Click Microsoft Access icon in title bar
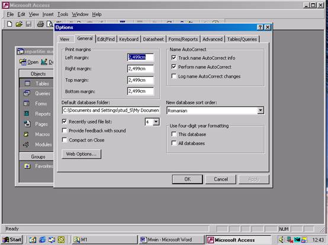Viewport: 328px width, 245px height. pyautogui.click(x=6, y=5)
